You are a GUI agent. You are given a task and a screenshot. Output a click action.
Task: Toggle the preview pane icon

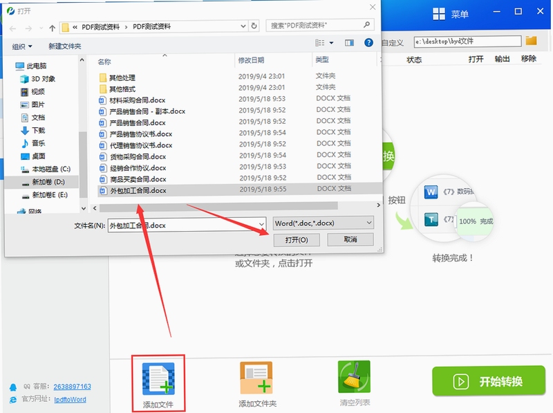(x=350, y=43)
